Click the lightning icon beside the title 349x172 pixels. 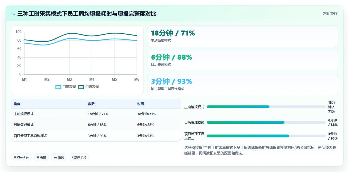point(13,14)
